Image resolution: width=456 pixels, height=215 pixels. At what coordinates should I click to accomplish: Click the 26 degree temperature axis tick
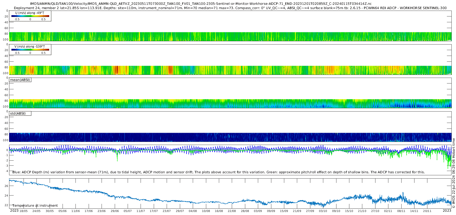tap(6, 186)
